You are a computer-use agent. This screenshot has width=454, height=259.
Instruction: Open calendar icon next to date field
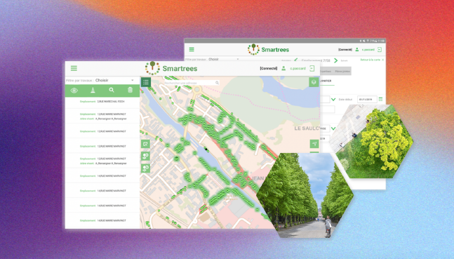[x=380, y=99]
